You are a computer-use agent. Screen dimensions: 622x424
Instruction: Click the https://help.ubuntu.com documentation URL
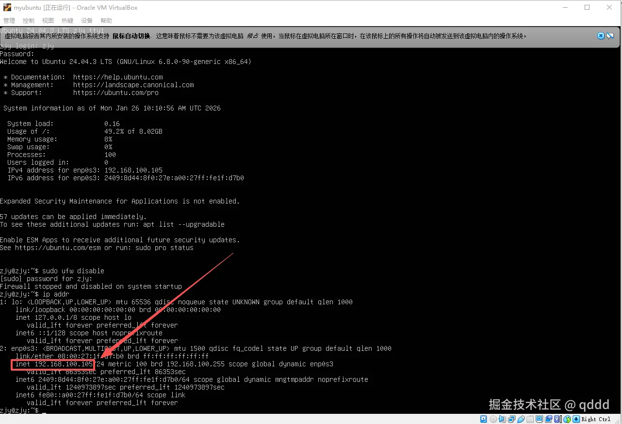click(118, 77)
